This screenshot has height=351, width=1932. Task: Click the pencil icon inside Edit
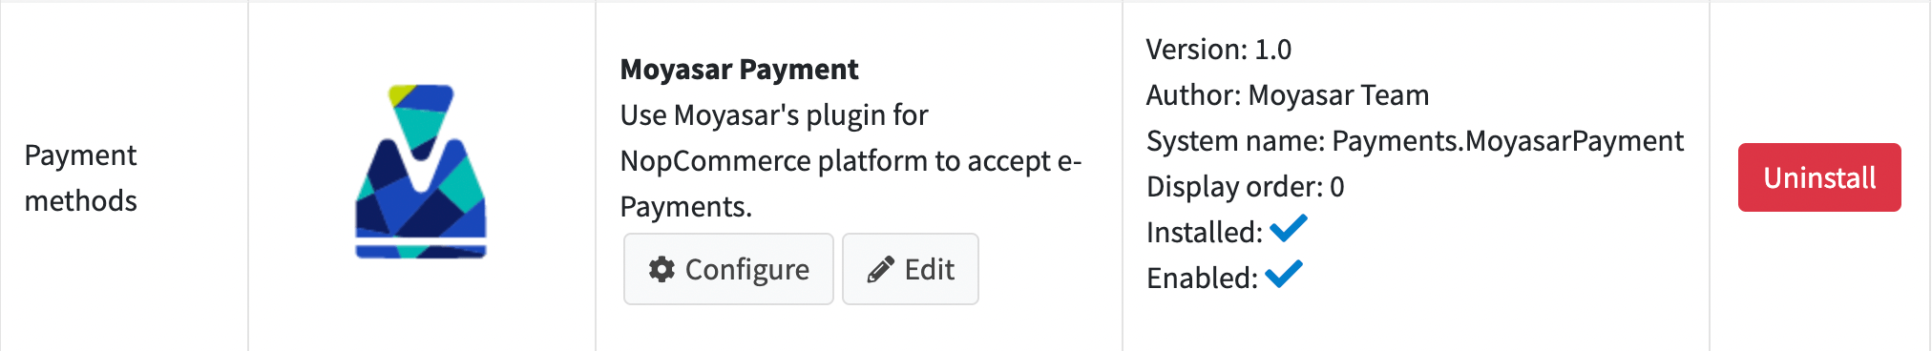click(x=881, y=270)
